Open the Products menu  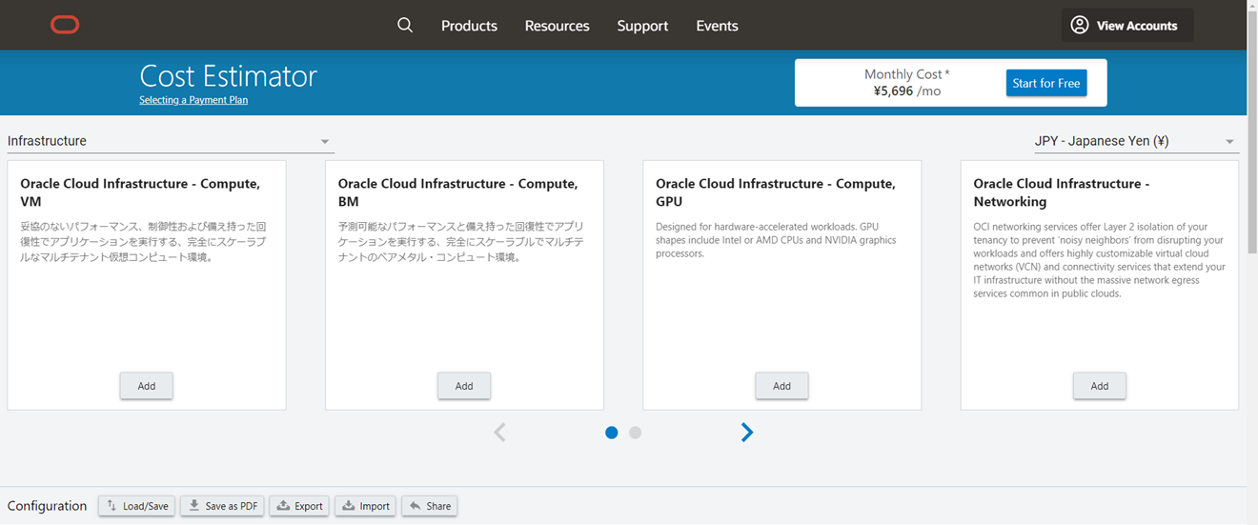469,26
